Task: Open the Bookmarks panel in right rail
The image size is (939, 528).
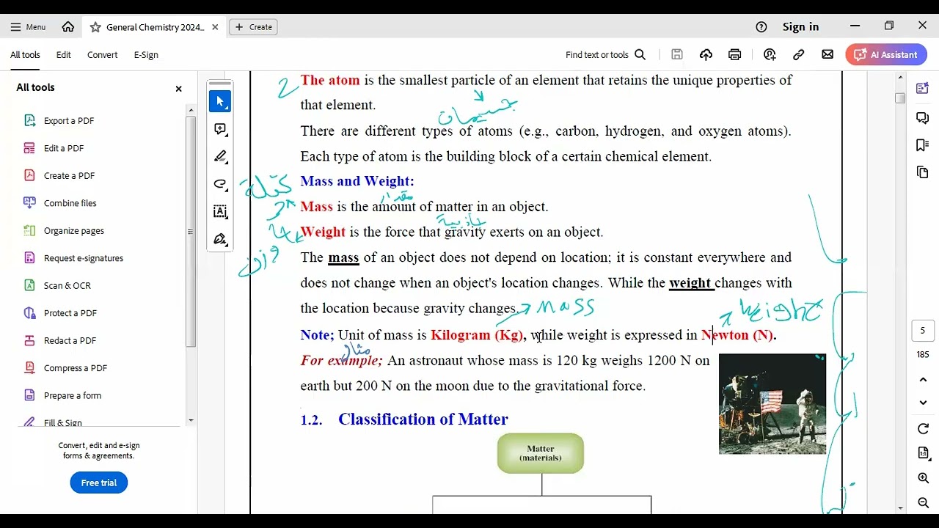Action: point(923,144)
